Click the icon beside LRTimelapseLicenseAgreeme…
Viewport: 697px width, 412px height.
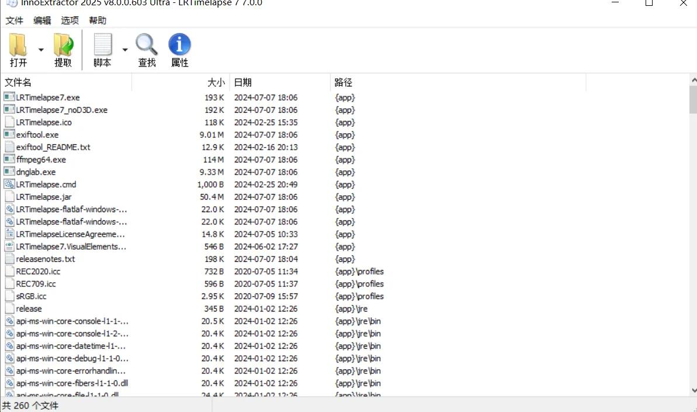click(x=9, y=234)
